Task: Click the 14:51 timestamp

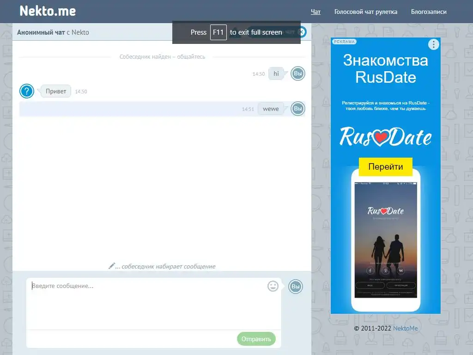Action: [248, 109]
